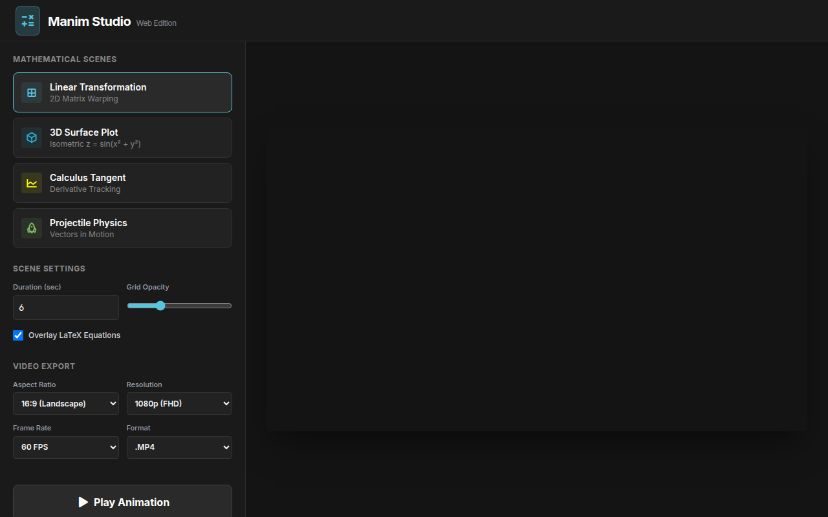Open the Aspect Ratio dropdown
Screen dimensions: 828x517
coord(66,404)
